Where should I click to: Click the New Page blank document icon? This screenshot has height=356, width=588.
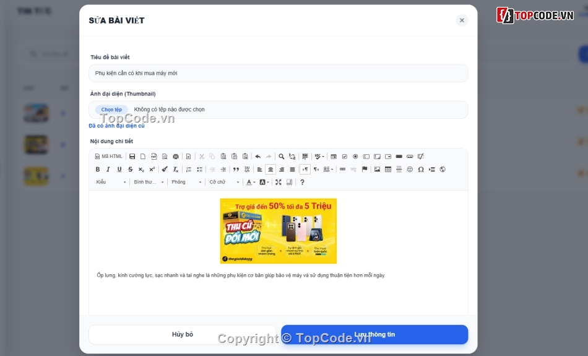tap(143, 157)
